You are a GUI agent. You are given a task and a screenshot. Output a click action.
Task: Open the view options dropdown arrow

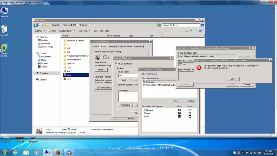(x=191, y=31)
